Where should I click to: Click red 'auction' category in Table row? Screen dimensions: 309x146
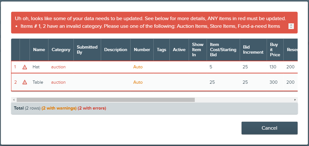coord(58,82)
